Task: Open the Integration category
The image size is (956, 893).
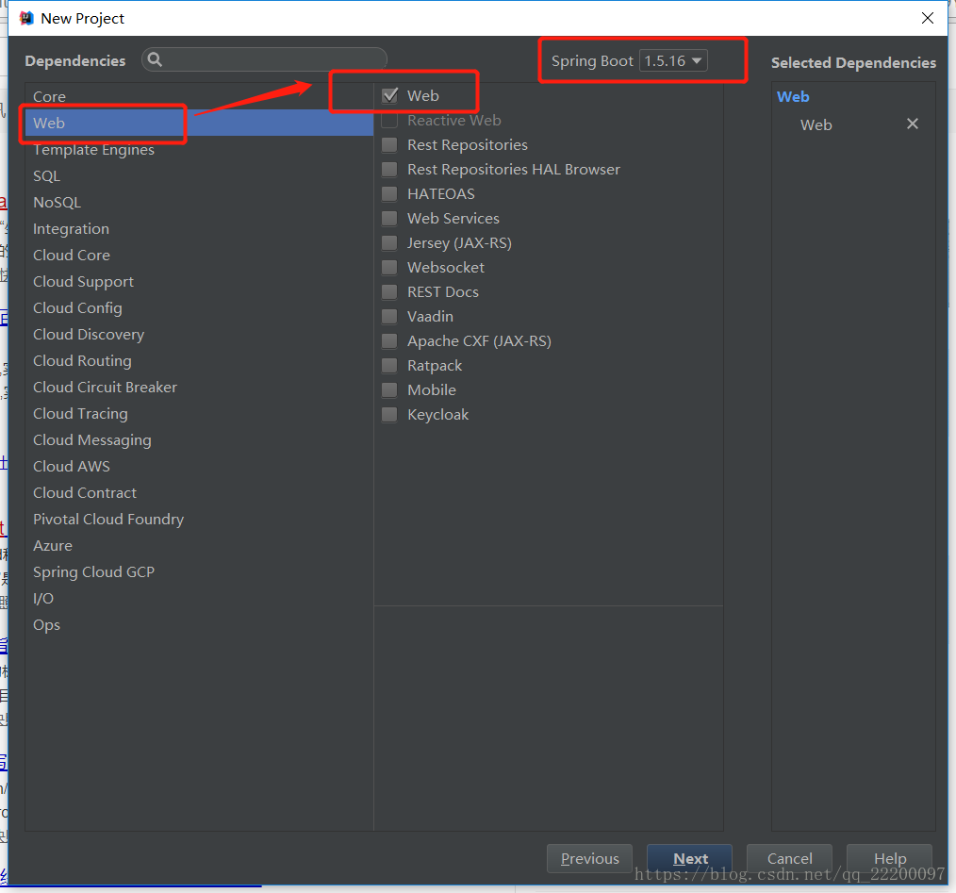Action: (x=199, y=229)
